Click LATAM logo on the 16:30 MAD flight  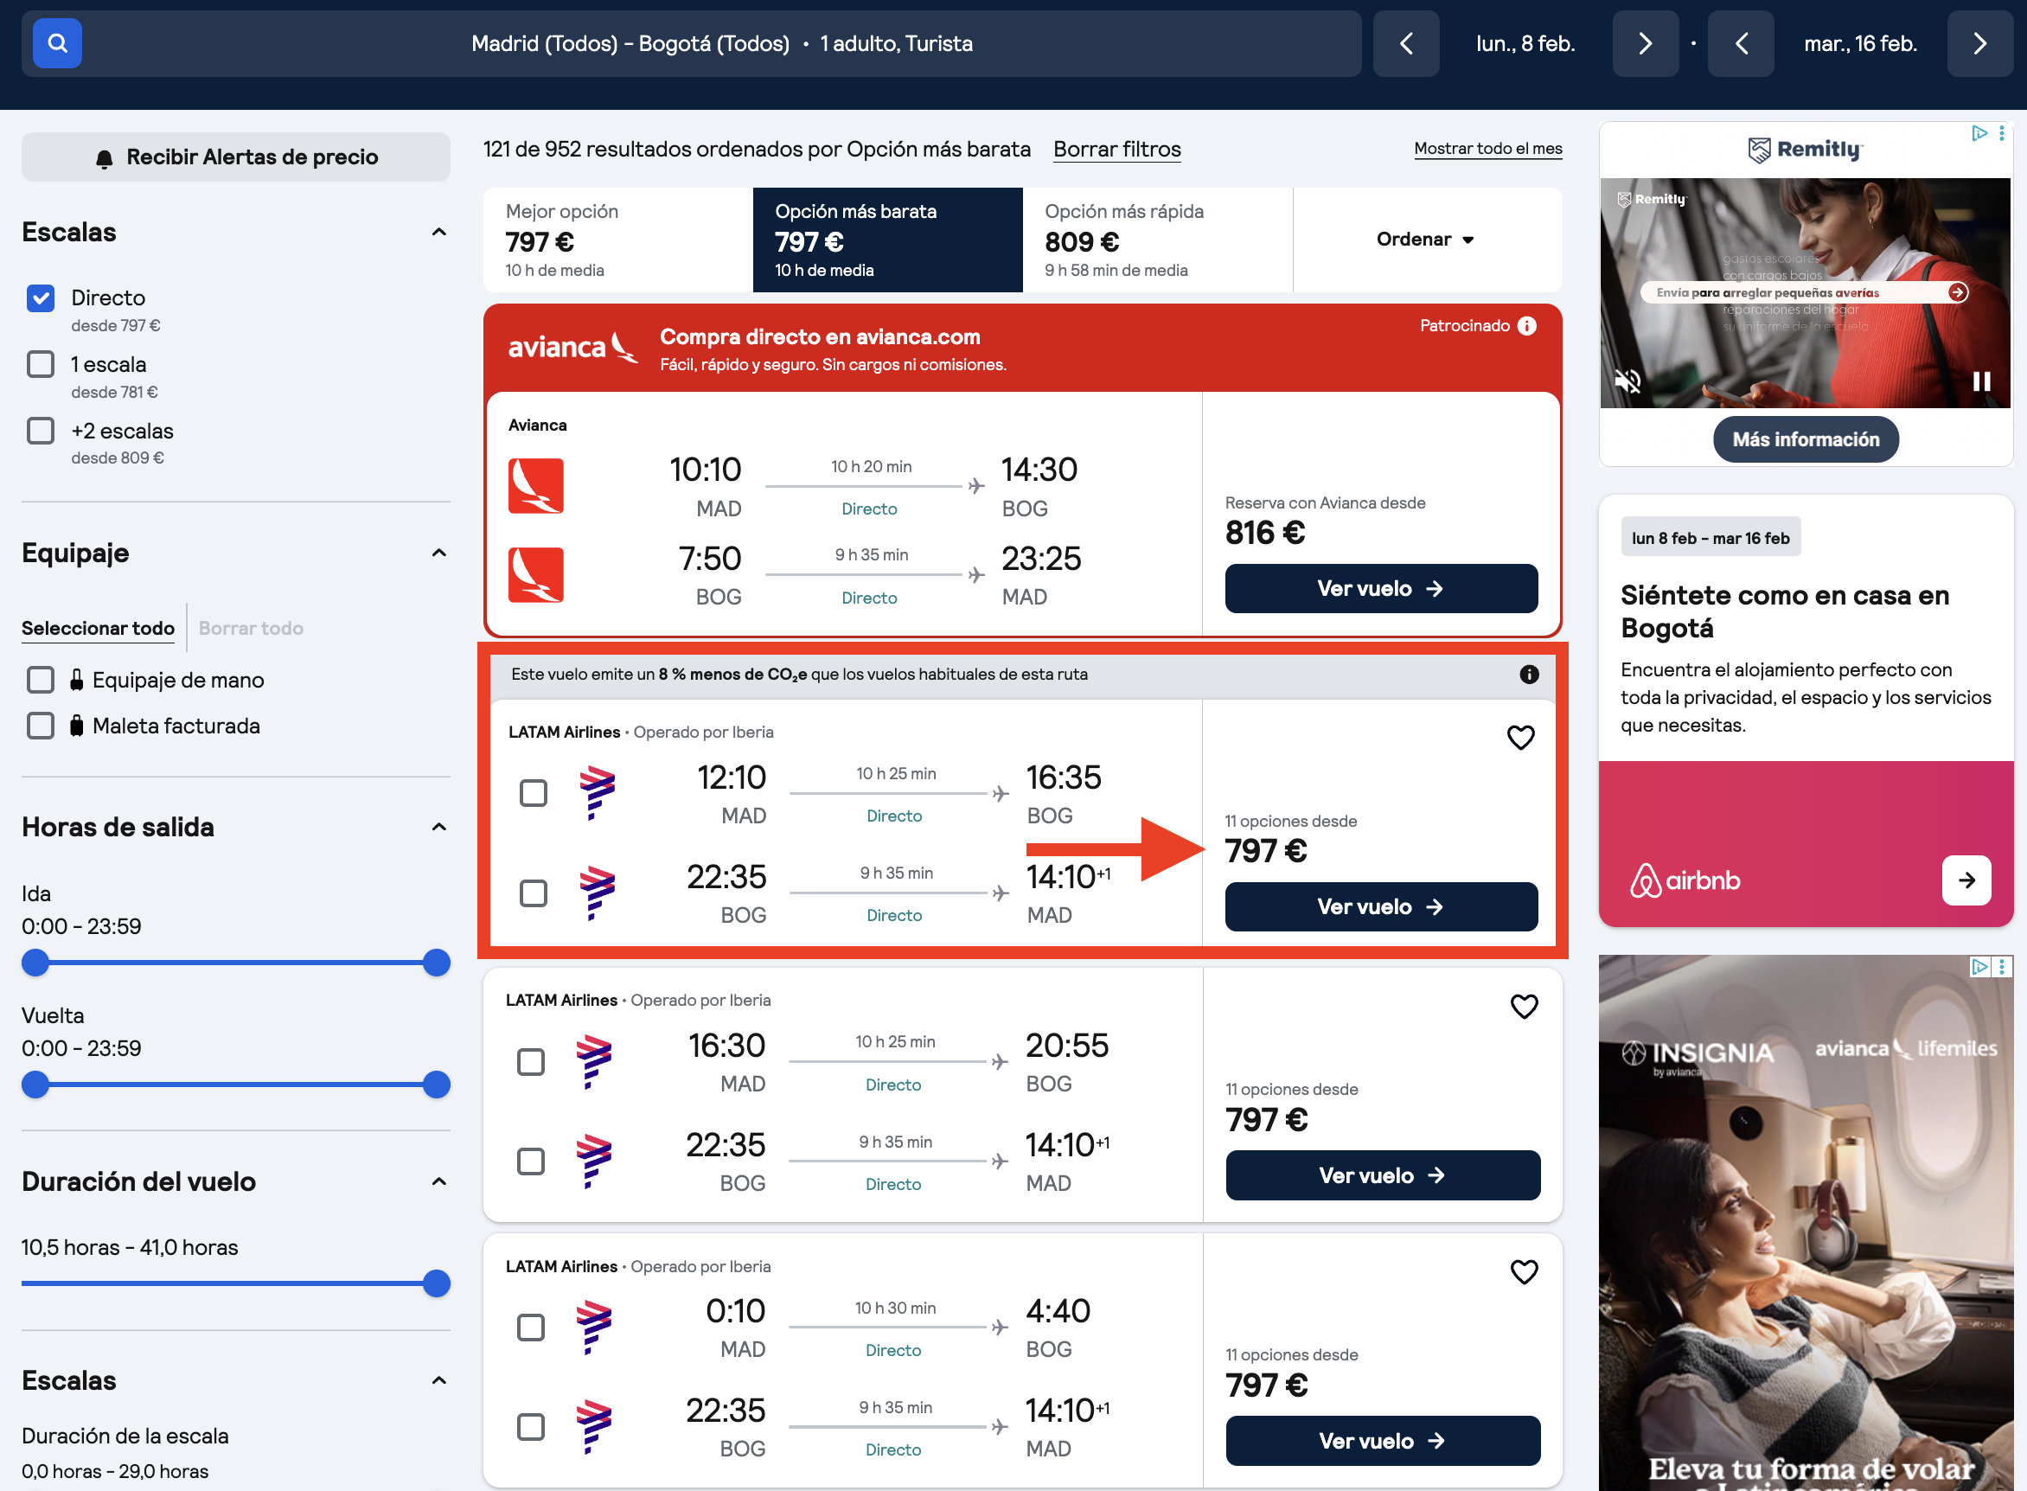[x=594, y=1060]
